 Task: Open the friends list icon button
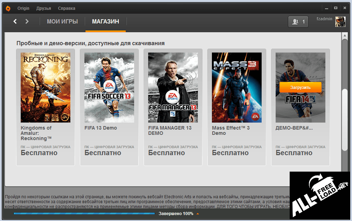click(x=298, y=22)
